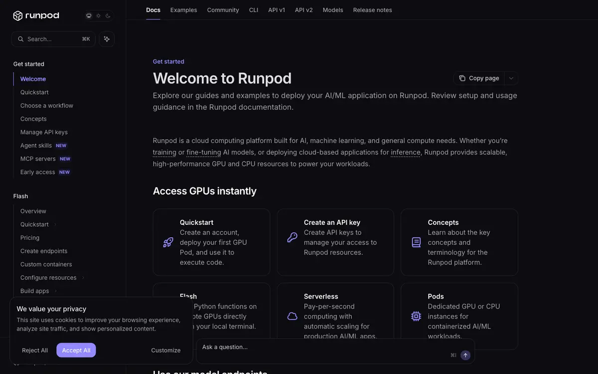Open the CLI tab
This screenshot has height=374, width=598.
tap(254, 10)
